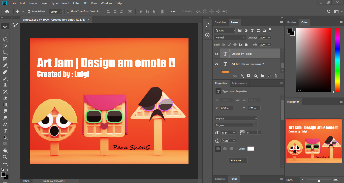This screenshot has width=344, height=183.
Task: Select the Move tool
Action: pyautogui.click(x=5, y=26)
